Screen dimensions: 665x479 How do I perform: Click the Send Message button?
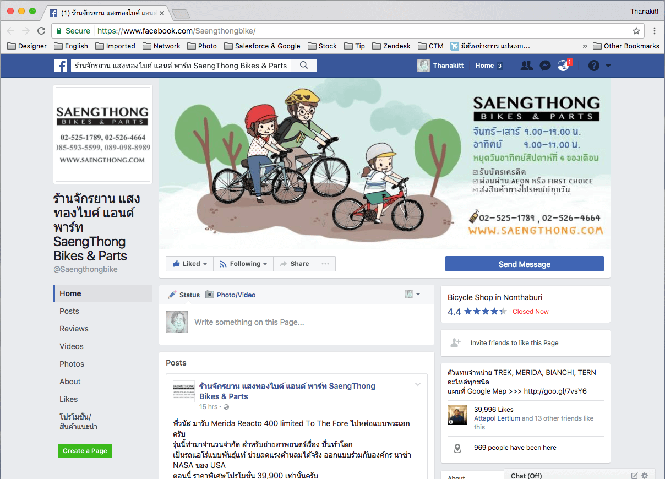[525, 264]
